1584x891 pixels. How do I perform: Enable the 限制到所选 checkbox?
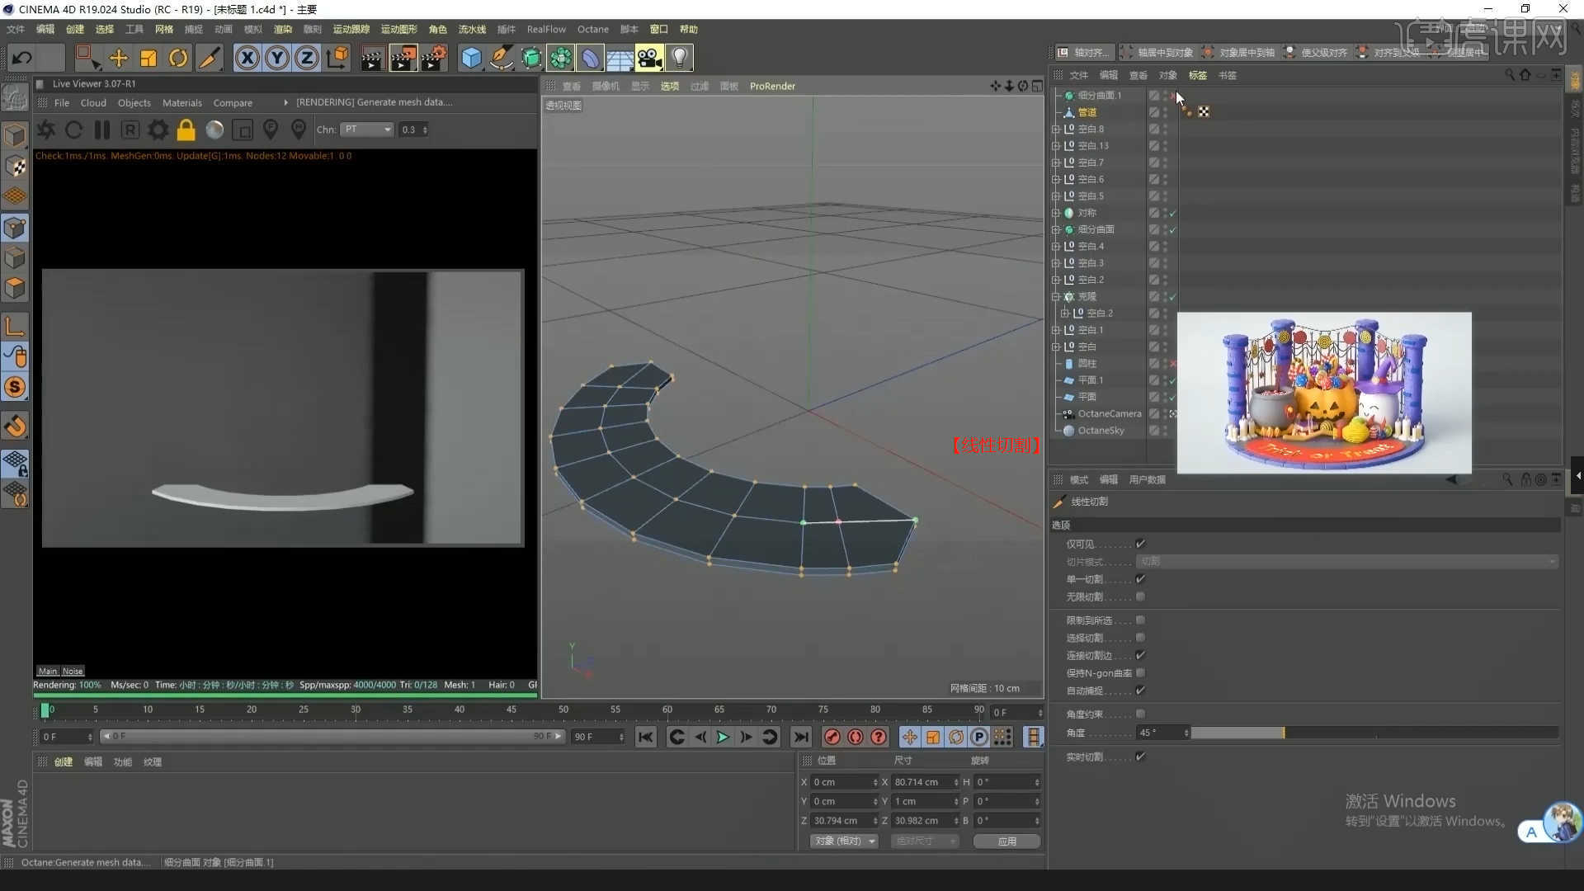pos(1140,620)
